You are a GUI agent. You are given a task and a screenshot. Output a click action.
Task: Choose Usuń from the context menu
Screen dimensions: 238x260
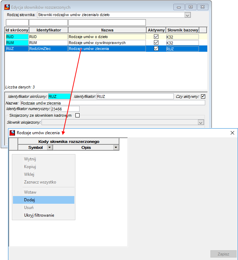click(x=43, y=208)
